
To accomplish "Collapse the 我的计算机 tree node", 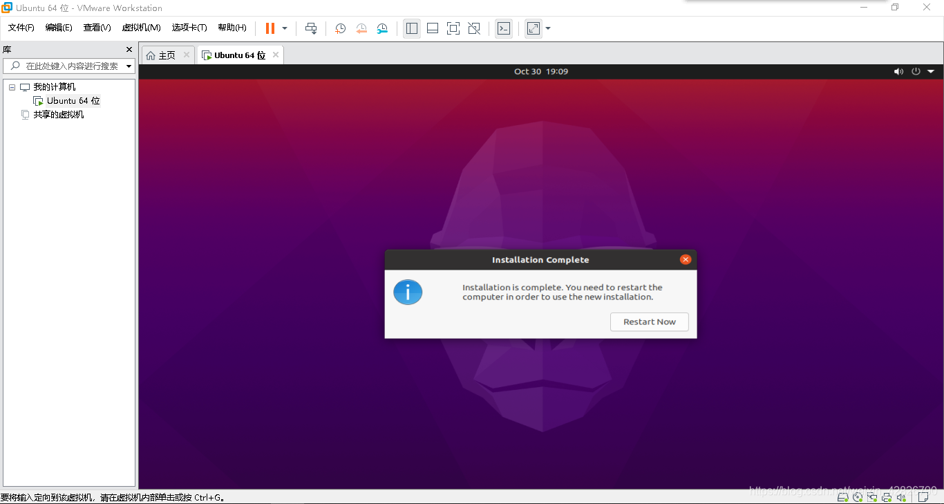I will pos(12,87).
